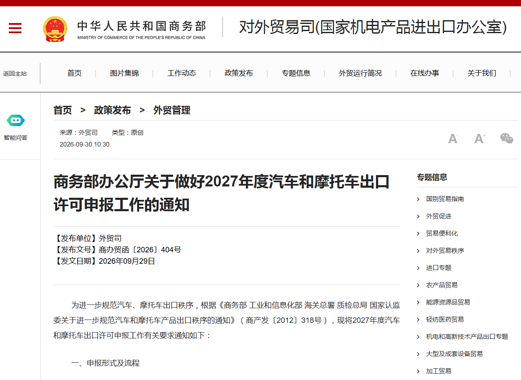Share article via WeChat icon
Viewport: 521px width, 380px height.
(507, 138)
